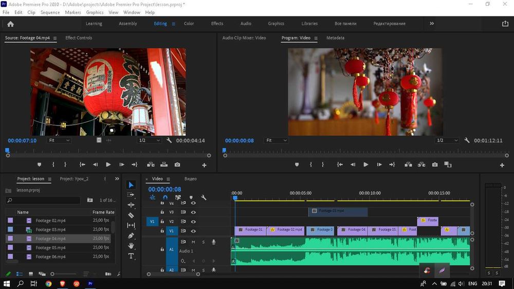Screen dimensions: 514x289
Task: Expand the overflow workspaces chevron
Action: pos(432,24)
